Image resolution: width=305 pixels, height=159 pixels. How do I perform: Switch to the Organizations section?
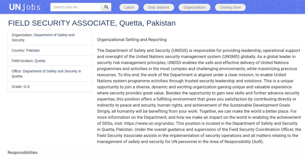(194, 7)
